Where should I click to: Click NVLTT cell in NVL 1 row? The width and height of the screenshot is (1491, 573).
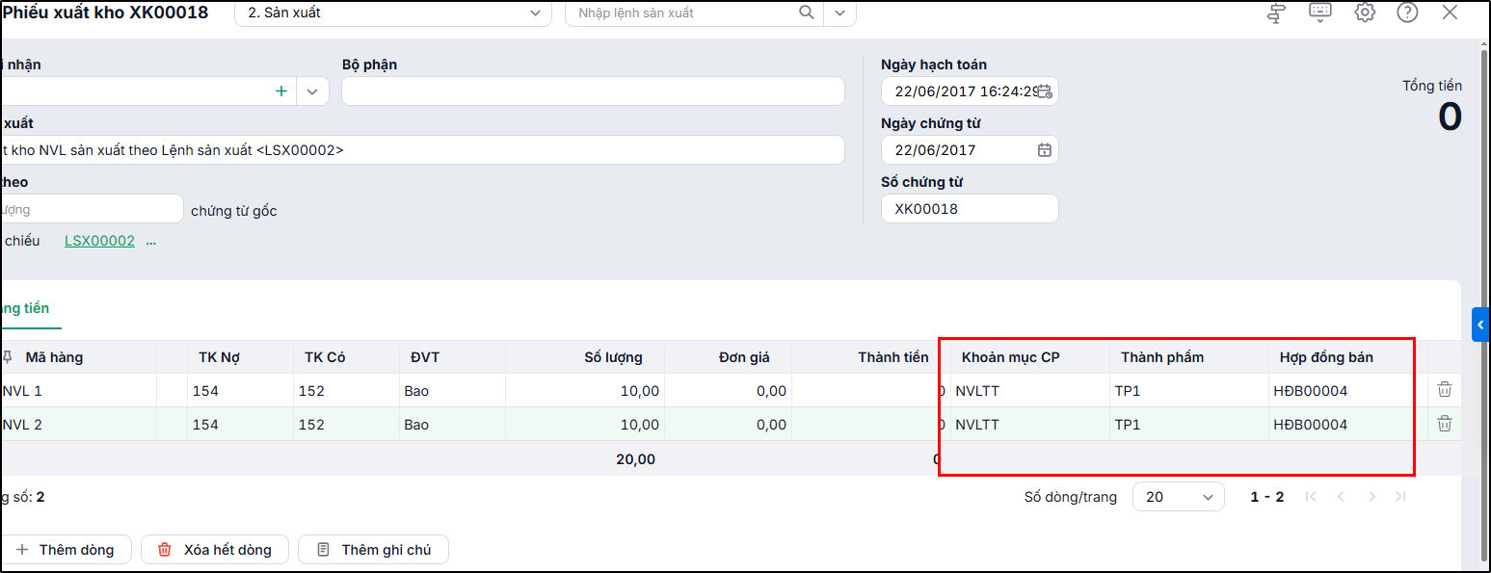1030,391
